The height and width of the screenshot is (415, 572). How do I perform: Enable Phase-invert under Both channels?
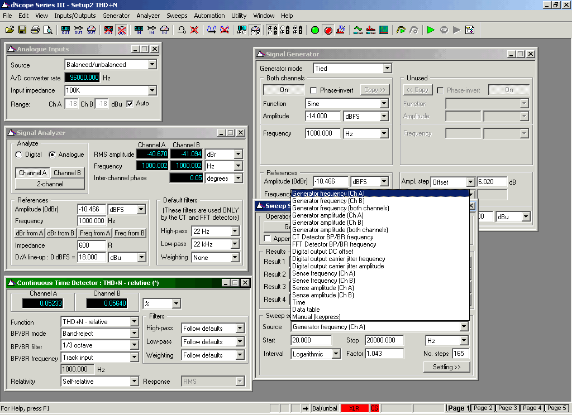pos(313,90)
